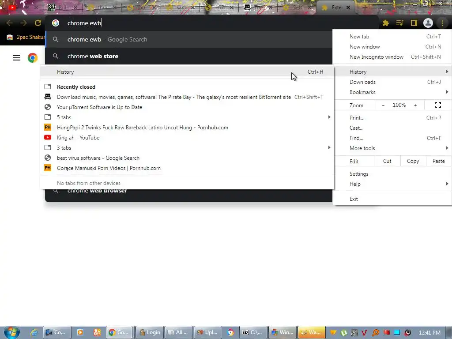Click the Chrome logo on the page
The height and width of the screenshot is (339, 452).
[33, 58]
